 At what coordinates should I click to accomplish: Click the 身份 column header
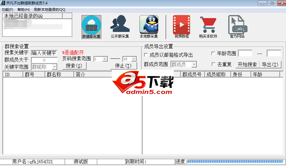[241, 74]
